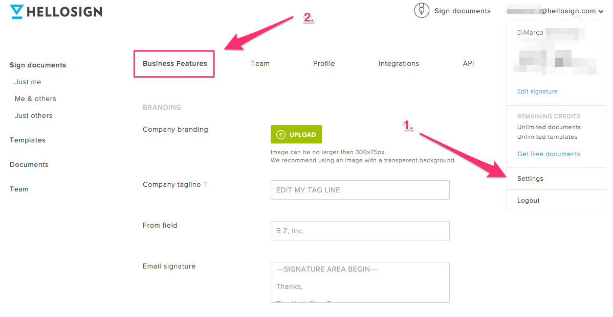The height and width of the screenshot is (317, 613).
Task: Click the upload arrow icon on Upload button
Action: point(281,135)
